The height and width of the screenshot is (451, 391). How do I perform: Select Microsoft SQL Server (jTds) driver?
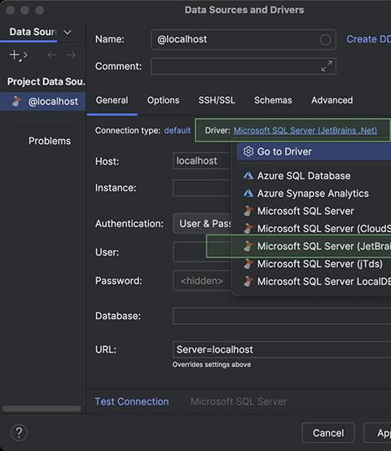click(314, 264)
